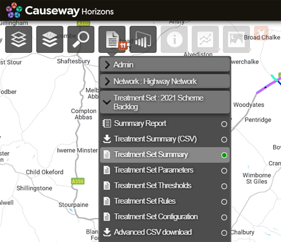Choose Treatment Summary (CSV) entry
Screen dimensions: 281x242
165,139
